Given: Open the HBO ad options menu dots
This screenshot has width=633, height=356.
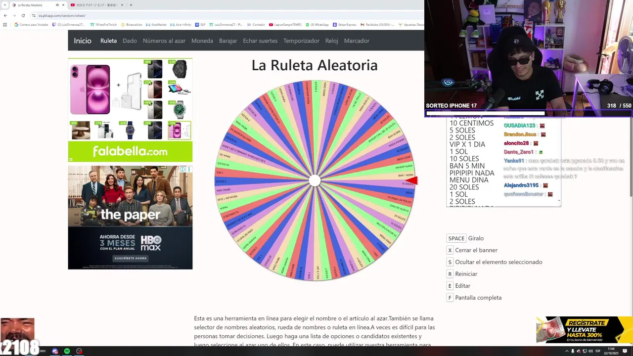Looking at the screenshot, I should (189, 170).
